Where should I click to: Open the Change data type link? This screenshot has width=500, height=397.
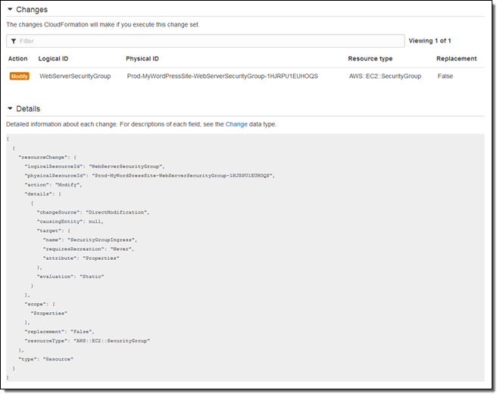[236, 124]
